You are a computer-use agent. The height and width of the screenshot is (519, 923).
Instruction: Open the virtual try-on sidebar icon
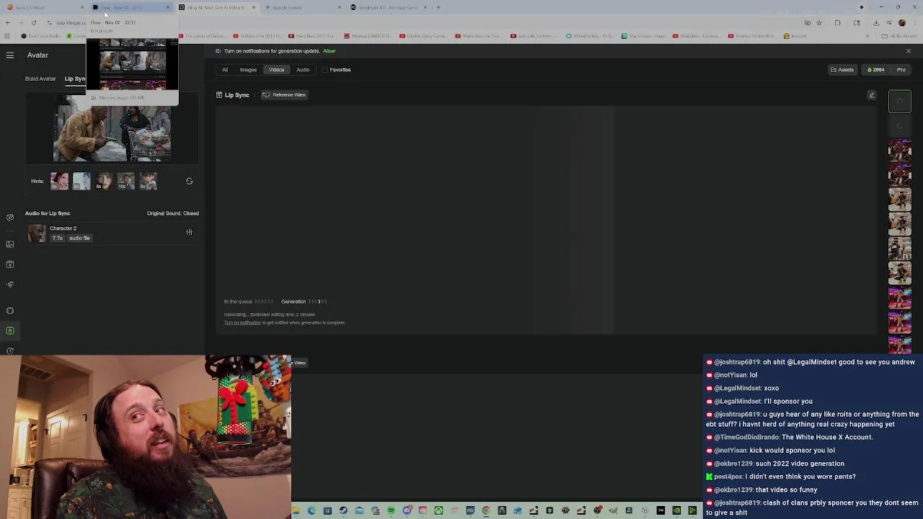10,311
